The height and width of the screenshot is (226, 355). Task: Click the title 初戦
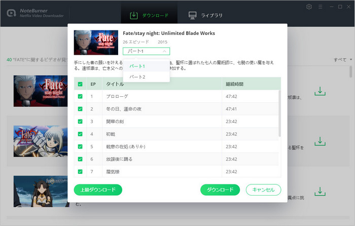click(111, 134)
